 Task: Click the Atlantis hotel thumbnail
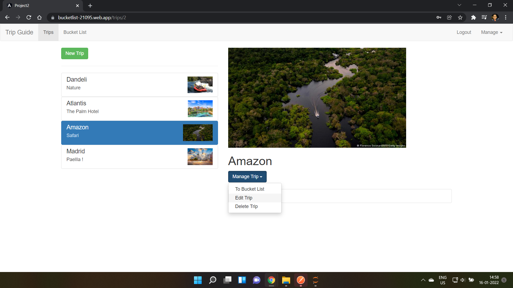pyautogui.click(x=200, y=109)
